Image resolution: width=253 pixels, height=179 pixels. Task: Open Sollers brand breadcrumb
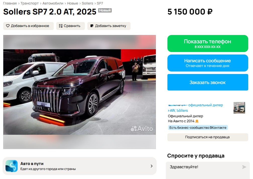(x=87, y=3)
